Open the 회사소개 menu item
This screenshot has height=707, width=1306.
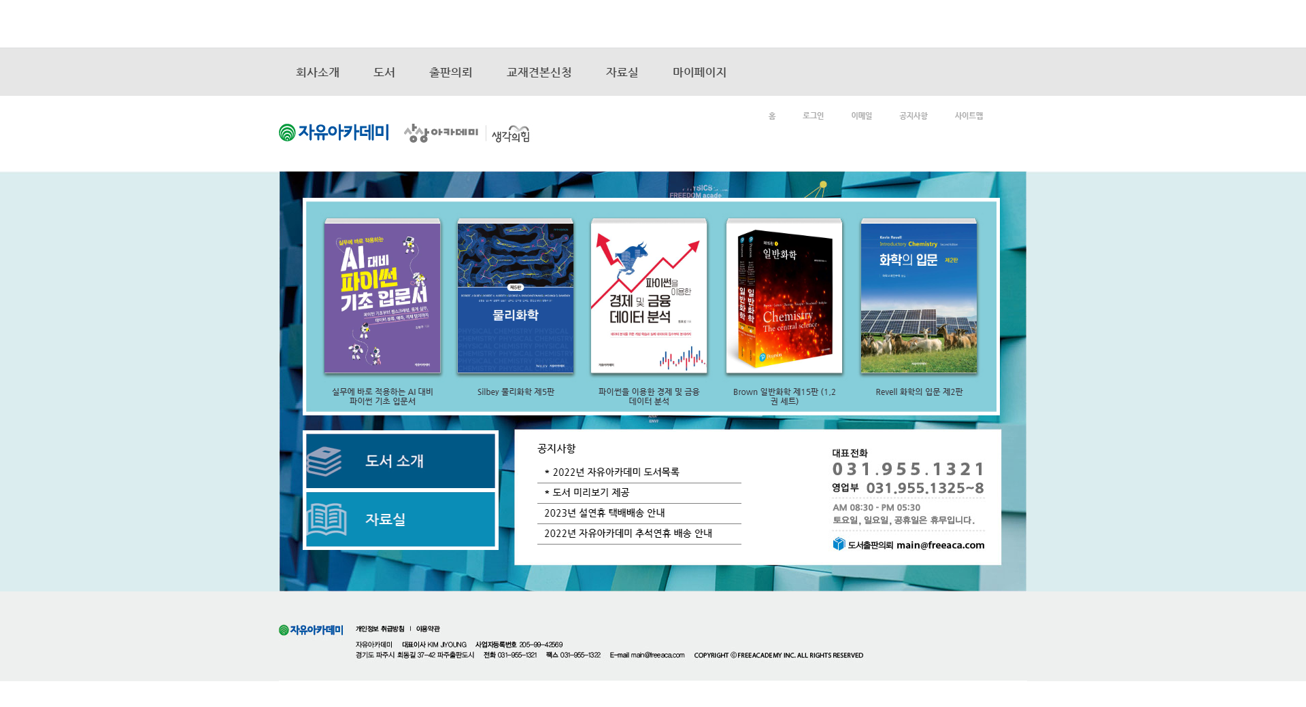[x=317, y=72]
